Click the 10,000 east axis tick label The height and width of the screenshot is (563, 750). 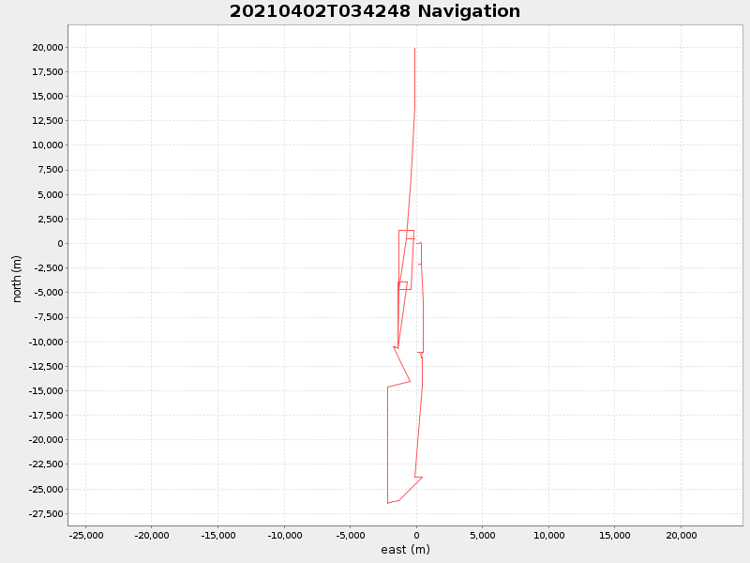coord(548,536)
